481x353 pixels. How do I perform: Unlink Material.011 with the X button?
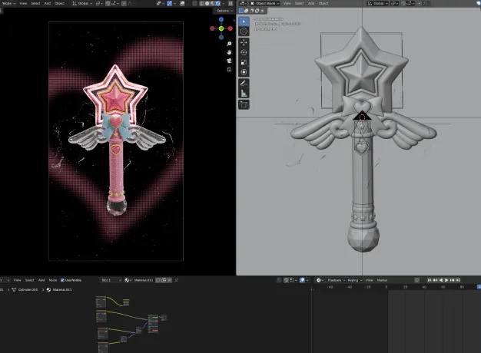[169, 280]
